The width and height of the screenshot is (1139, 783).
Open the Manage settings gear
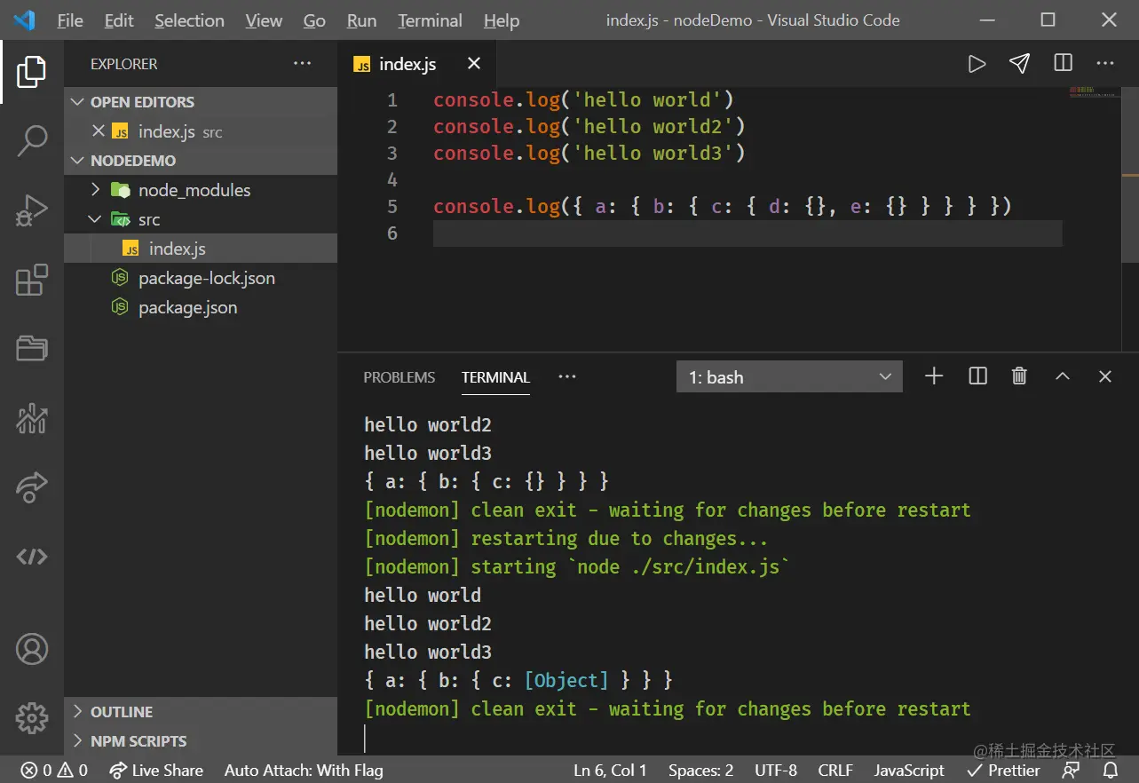point(31,718)
